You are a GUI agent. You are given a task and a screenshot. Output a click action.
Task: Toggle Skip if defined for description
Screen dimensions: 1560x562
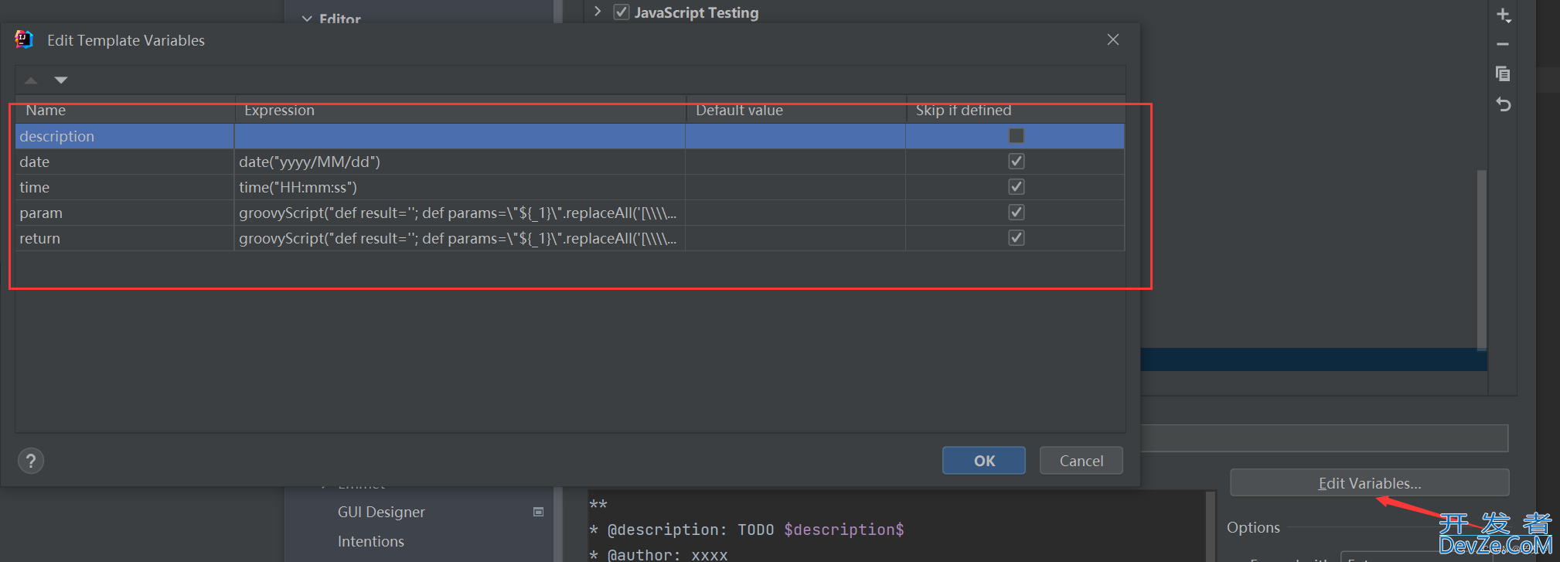point(1017,136)
